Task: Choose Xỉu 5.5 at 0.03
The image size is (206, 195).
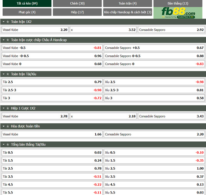Action: (x=154, y=192)
